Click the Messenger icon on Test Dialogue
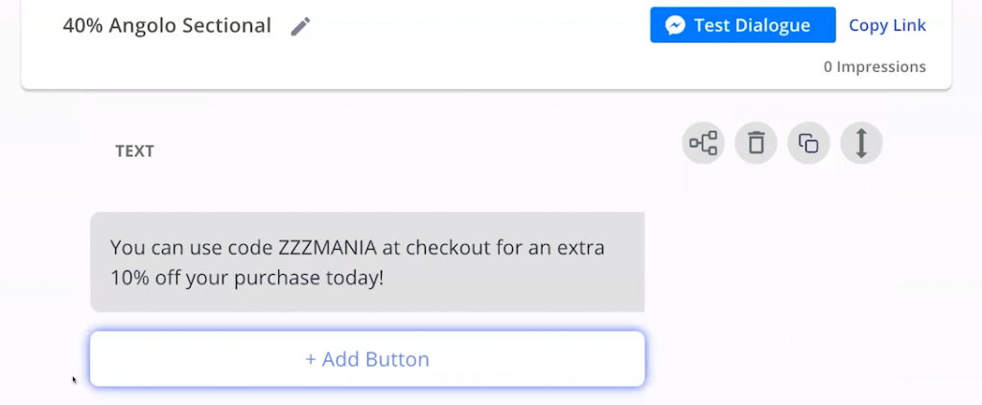Image resolution: width=982 pixels, height=405 pixels. coord(675,26)
